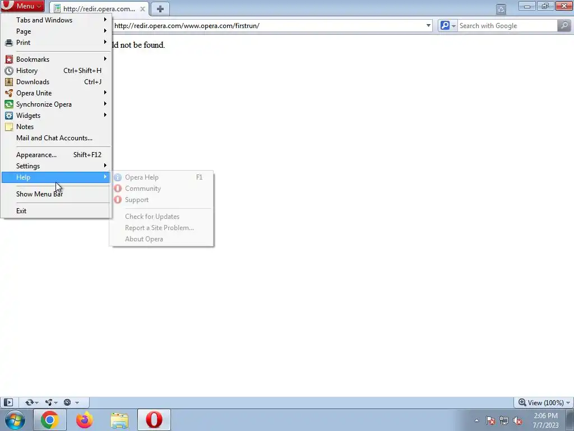This screenshot has width=574, height=431.
Task: Open File Explorer from taskbar
Action: pyautogui.click(x=120, y=420)
